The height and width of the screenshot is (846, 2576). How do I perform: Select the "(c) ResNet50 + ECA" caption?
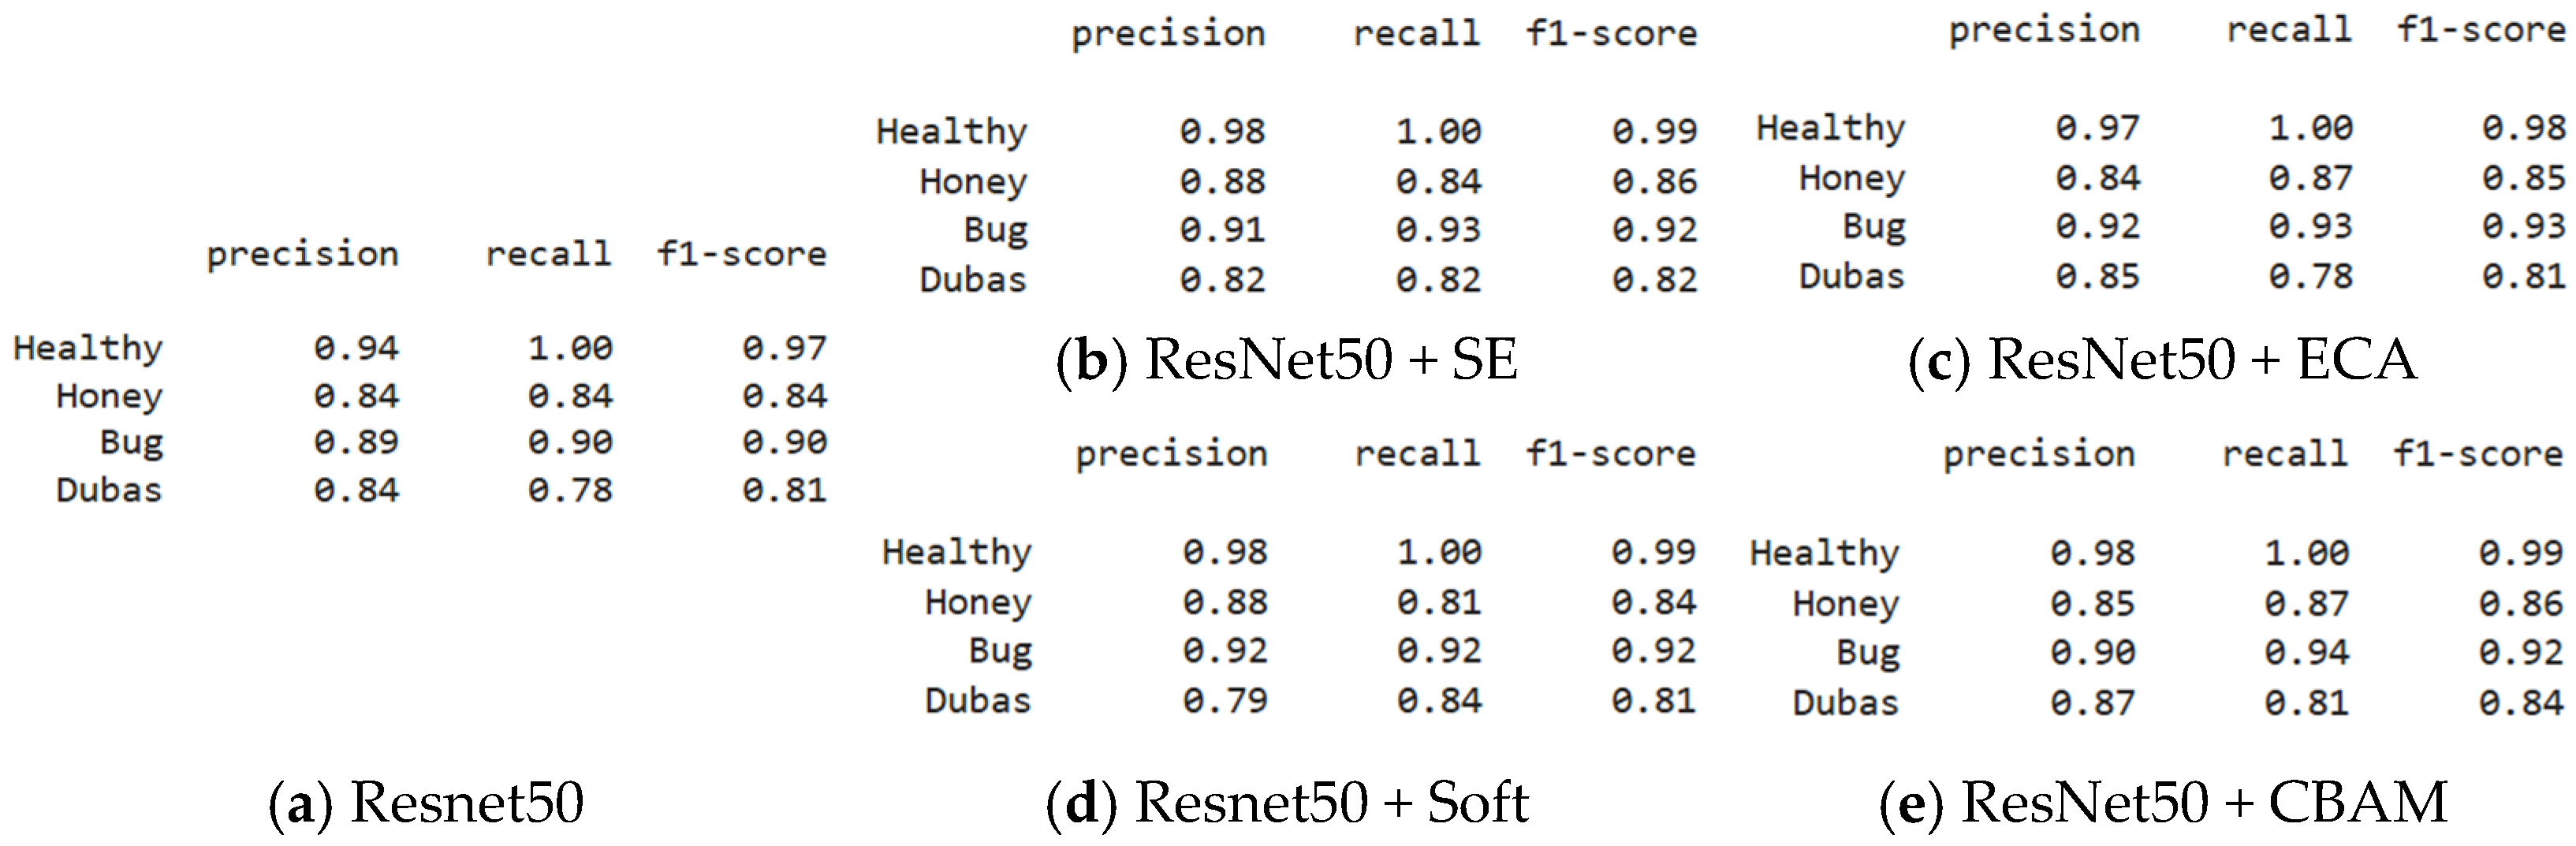[x=2162, y=359]
